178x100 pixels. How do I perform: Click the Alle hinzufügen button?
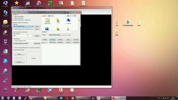coord(53,42)
